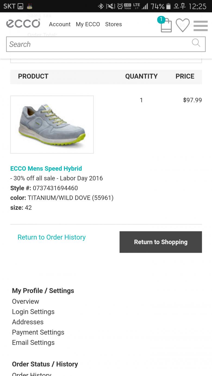The height and width of the screenshot is (376, 212).
Task: Tap the ECCO logo
Action: 23,24
